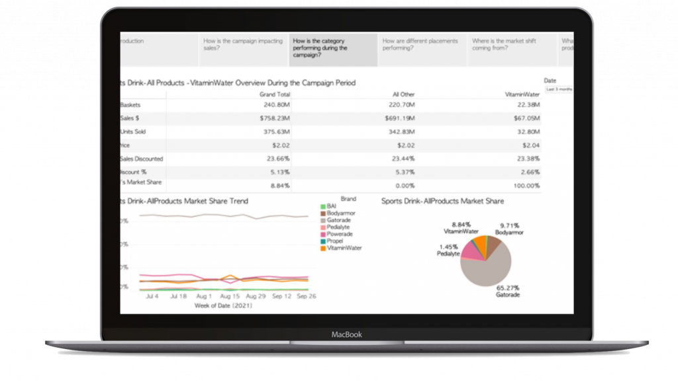Click the Baskets grand total 240.80M
This screenshot has height=382, width=678.
click(x=277, y=105)
